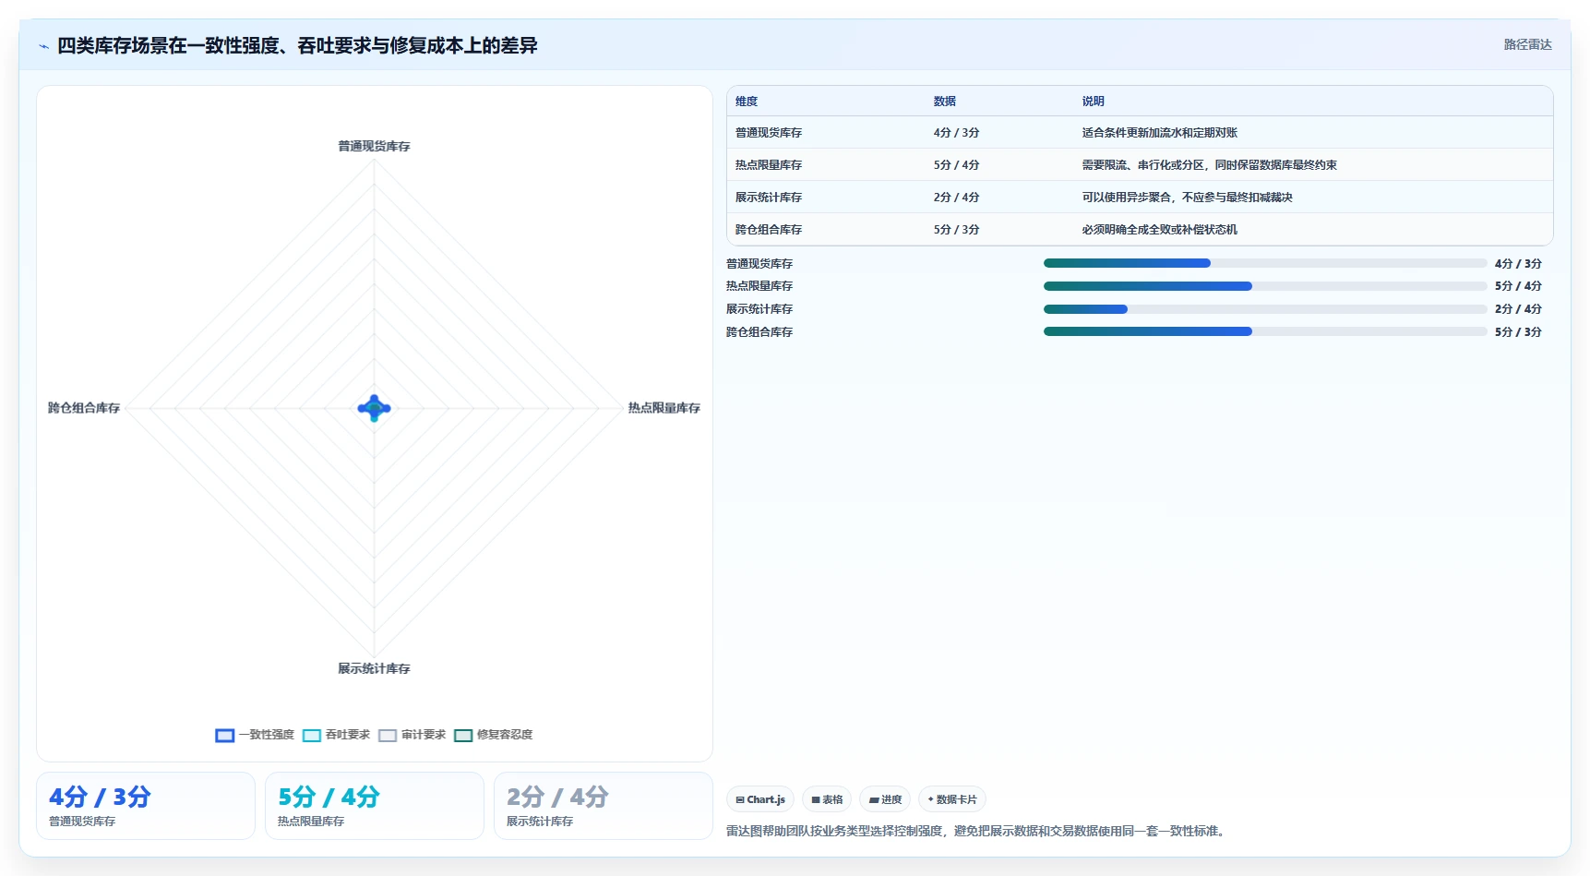1590x876 pixels.
Task: Click the radar axis label 跨仓组合库存
Action: (84, 408)
